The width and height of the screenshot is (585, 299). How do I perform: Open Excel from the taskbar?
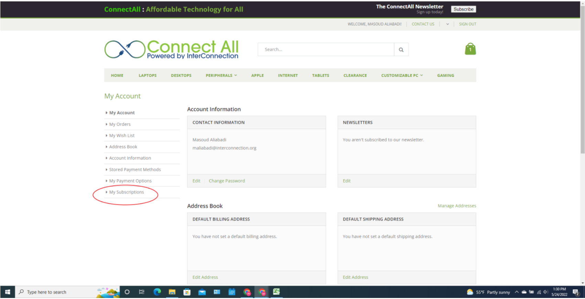tap(276, 292)
